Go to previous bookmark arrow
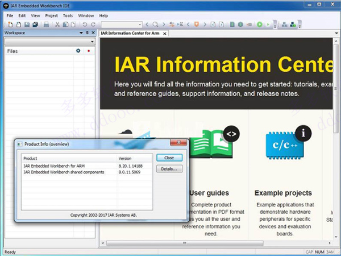 click(x=188, y=24)
